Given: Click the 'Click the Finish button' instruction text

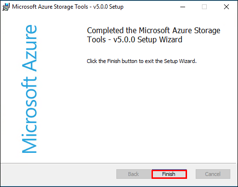Looking at the screenshot, I should tap(141, 61).
